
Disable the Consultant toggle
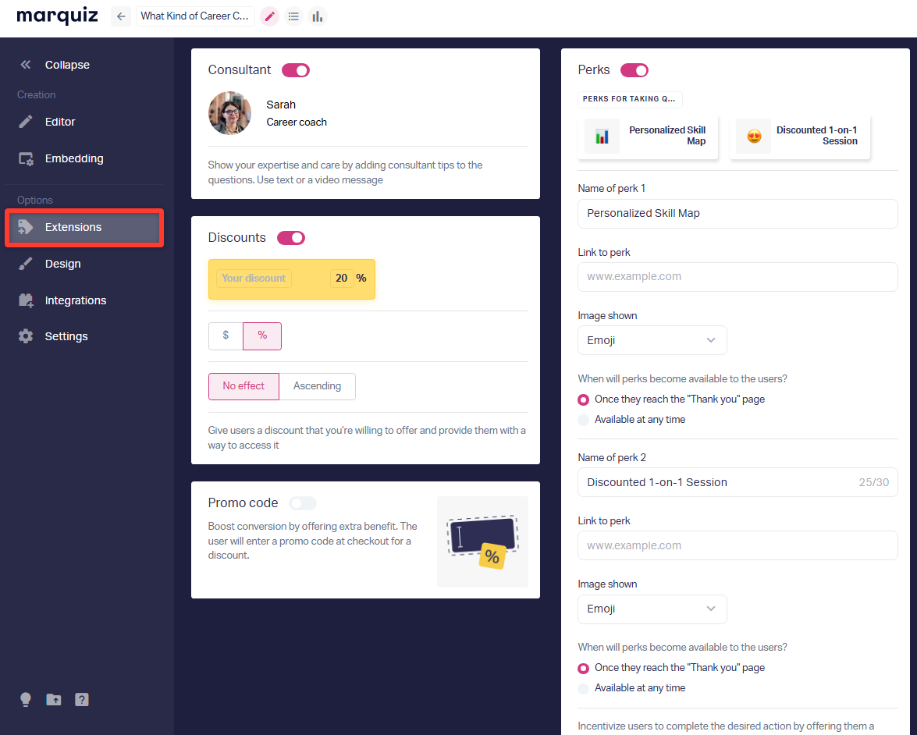pyautogui.click(x=296, y=70)
